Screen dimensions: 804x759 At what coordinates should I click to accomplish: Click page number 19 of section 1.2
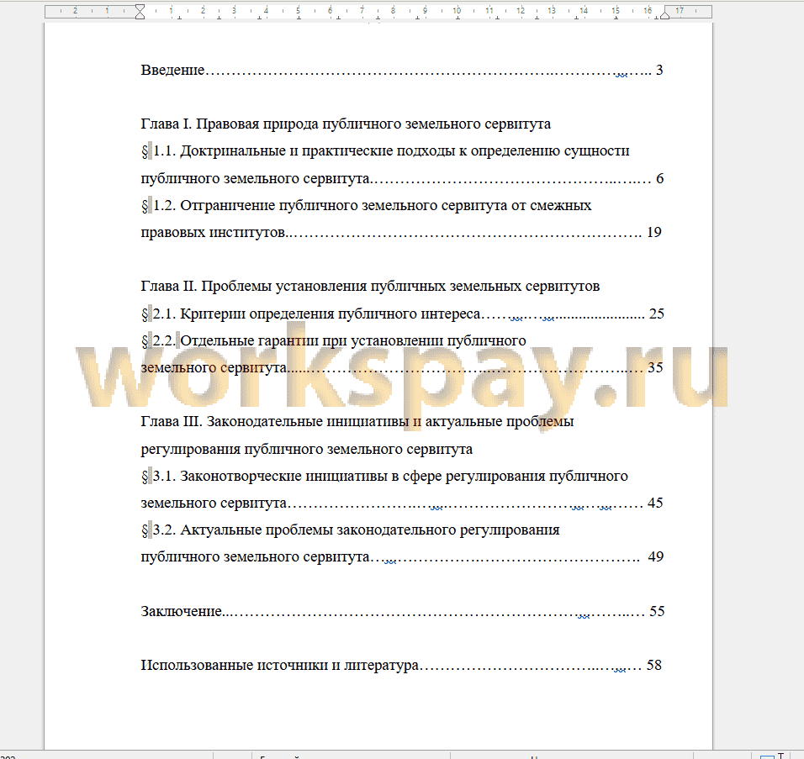click(654, 232)
